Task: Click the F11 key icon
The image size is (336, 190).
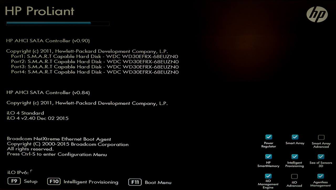Action: pyautogui.click(x=135, y=182)
